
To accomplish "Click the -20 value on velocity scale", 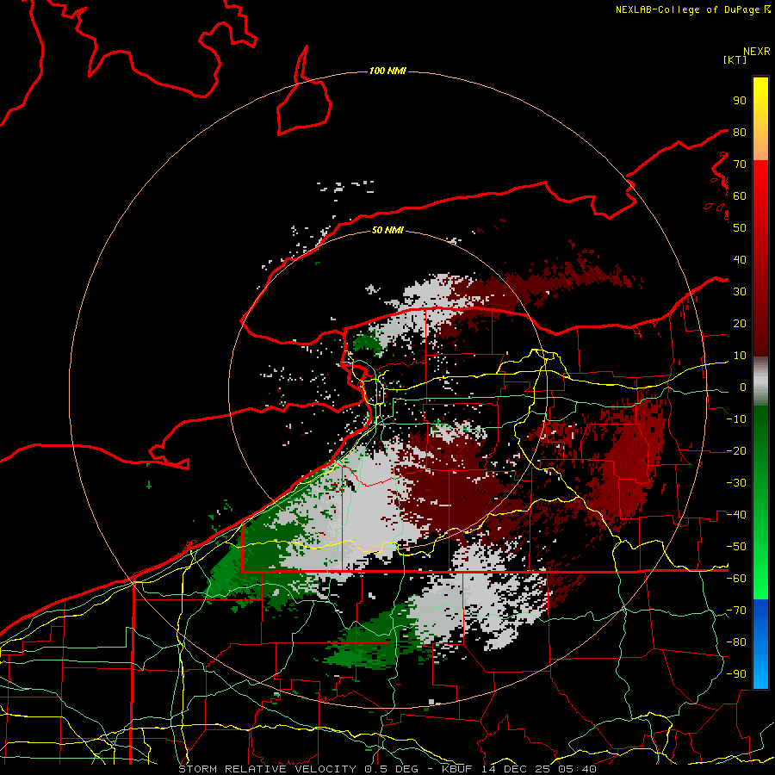I will pos(736,450).
